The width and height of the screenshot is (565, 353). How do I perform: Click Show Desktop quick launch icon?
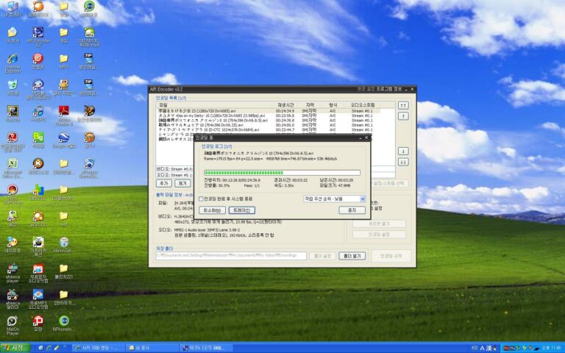[x=40, y=348]
